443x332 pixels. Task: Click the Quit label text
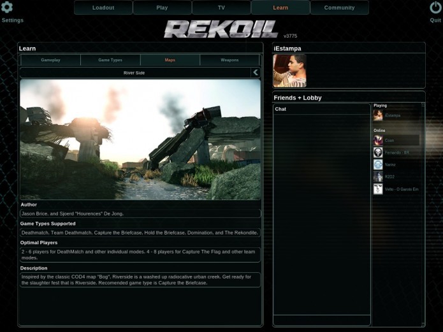click(435, 20)
